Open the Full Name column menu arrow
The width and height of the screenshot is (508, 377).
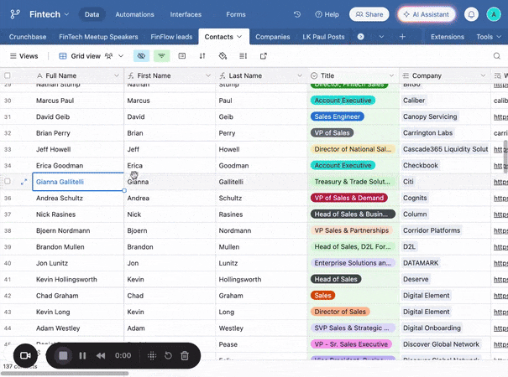(x=117, y=75)
